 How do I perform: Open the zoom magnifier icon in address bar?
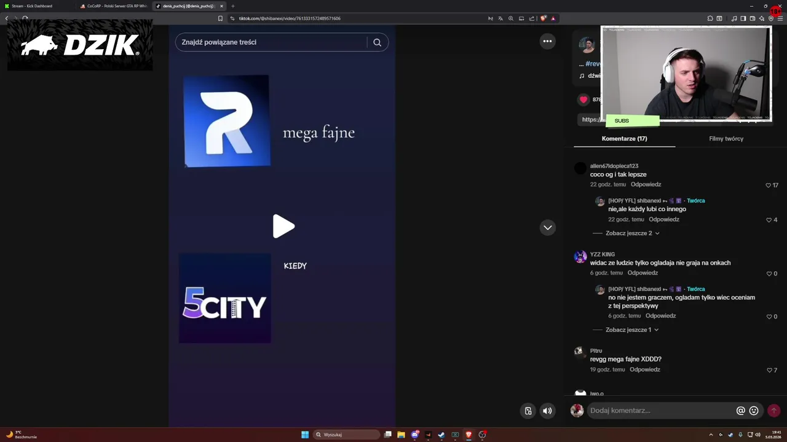click(511, 18)
